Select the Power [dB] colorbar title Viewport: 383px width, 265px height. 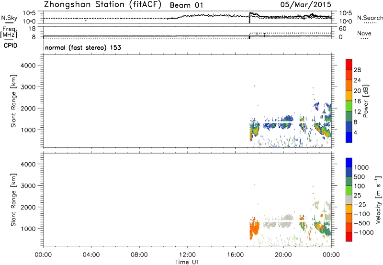[x=365, y=101]
